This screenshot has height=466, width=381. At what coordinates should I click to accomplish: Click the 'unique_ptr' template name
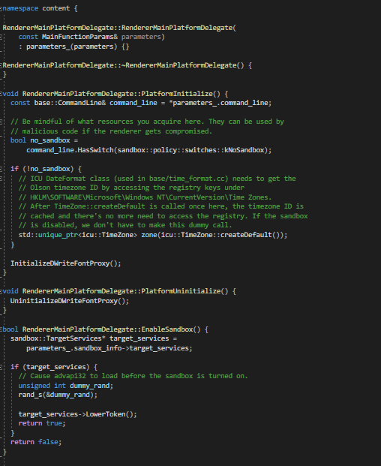point(58,235)
